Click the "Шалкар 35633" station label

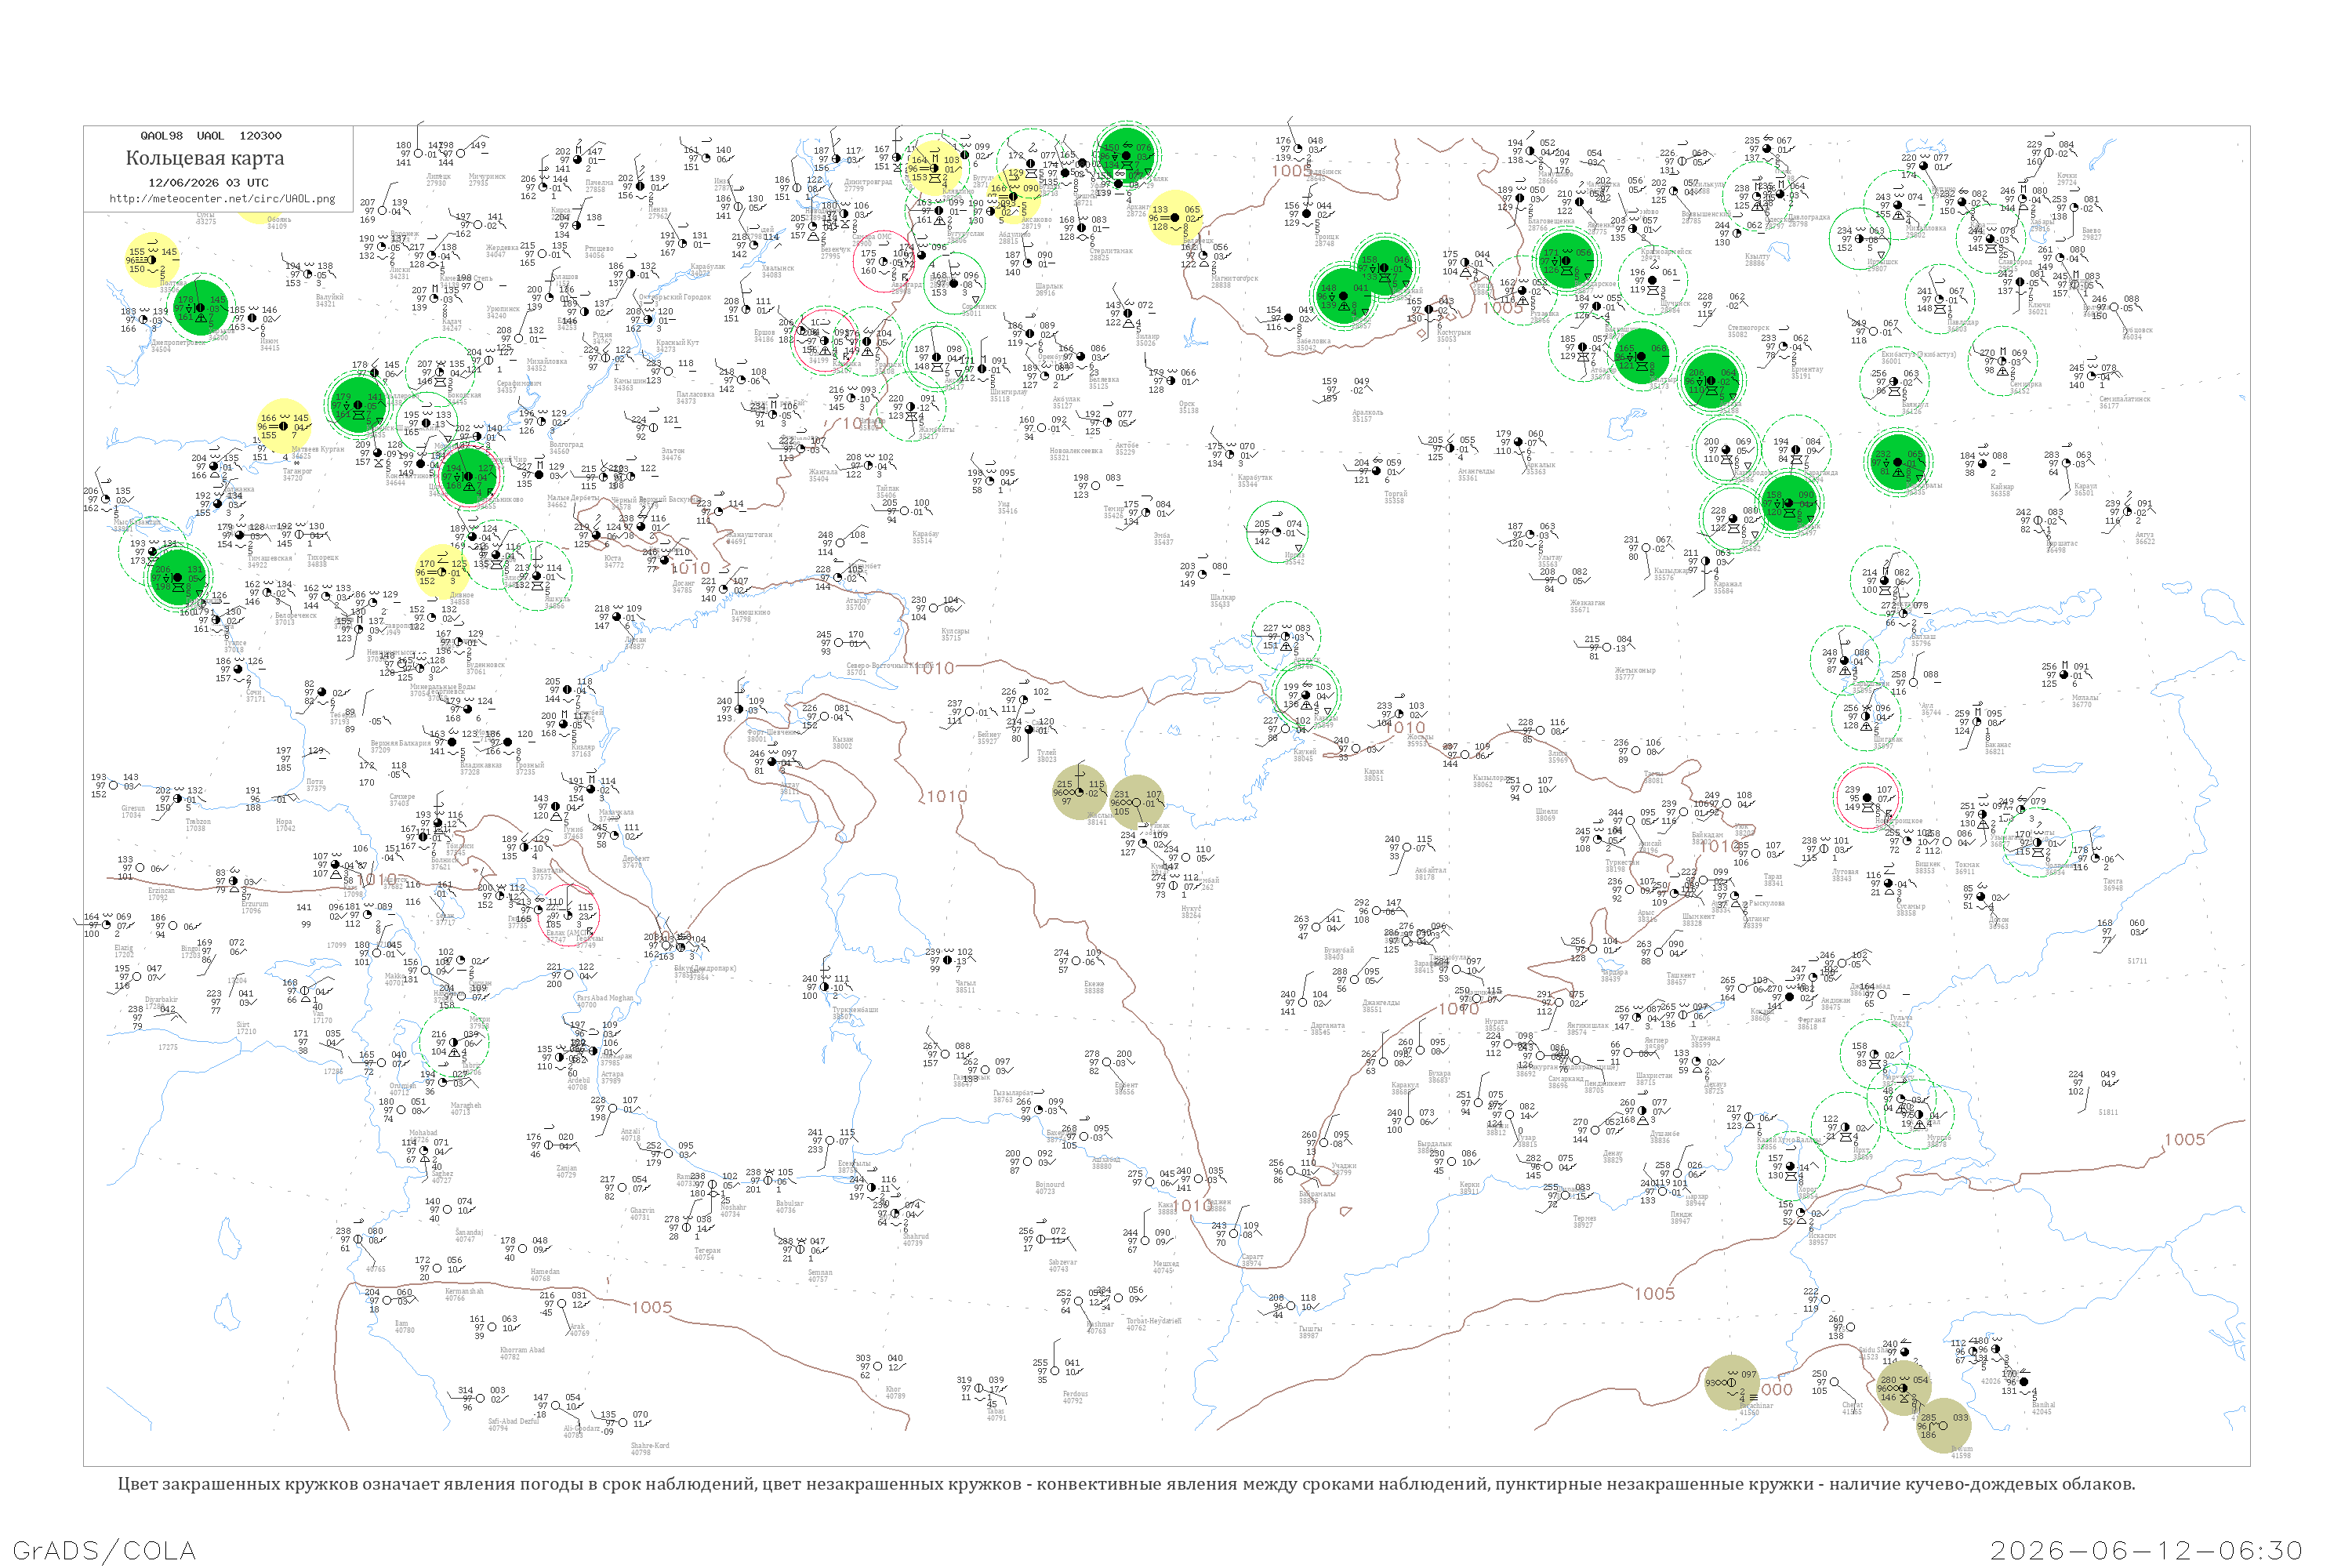click(1222, 600)
